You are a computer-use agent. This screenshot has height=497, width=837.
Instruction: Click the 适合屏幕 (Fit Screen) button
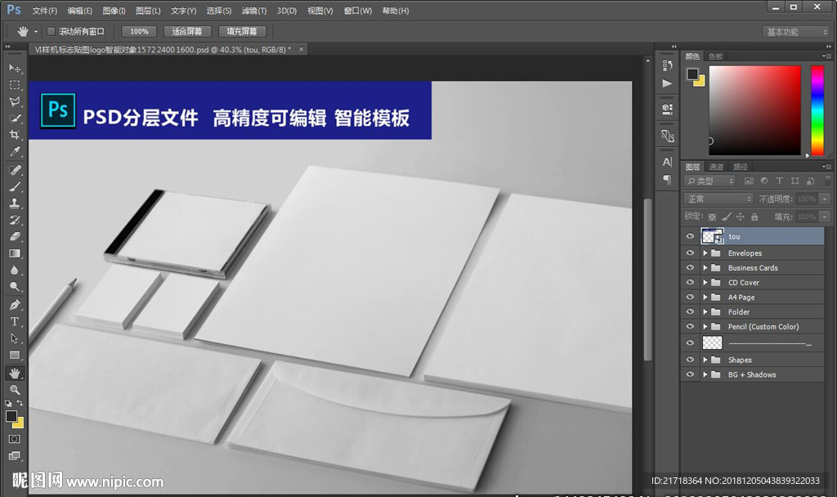187,31
